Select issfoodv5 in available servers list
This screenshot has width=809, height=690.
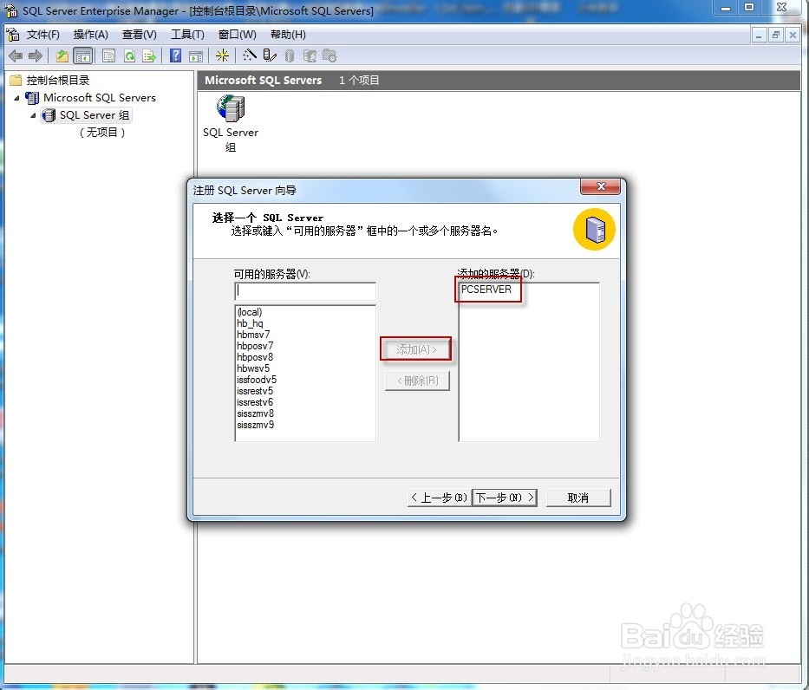click(x=257, y=380)
